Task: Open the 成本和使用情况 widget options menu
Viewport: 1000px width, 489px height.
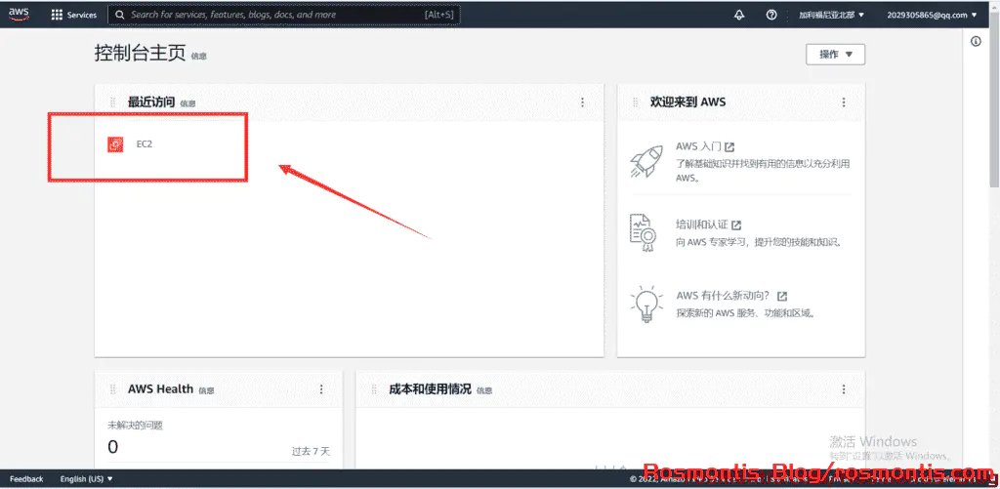Action: 844,388
